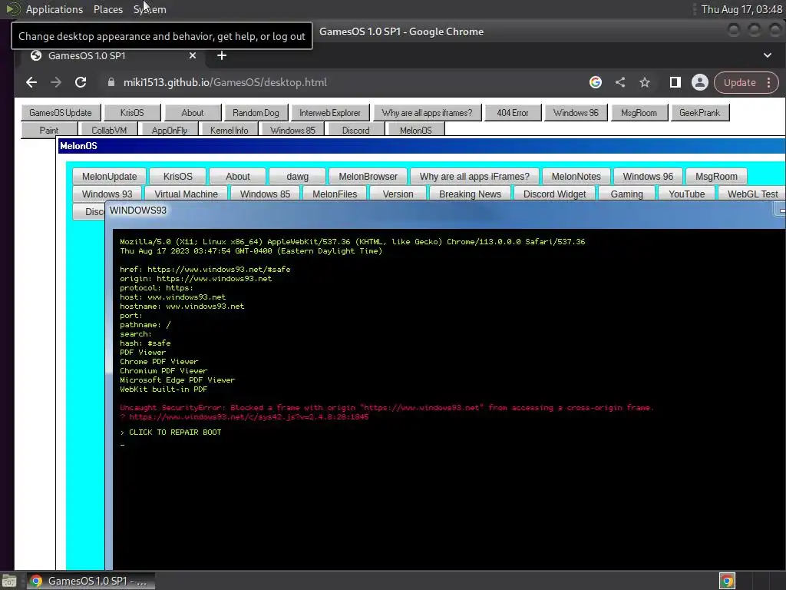Click the Version button
Screen dimensions: 786x590
pyautogui.click(x=398, y=194)
